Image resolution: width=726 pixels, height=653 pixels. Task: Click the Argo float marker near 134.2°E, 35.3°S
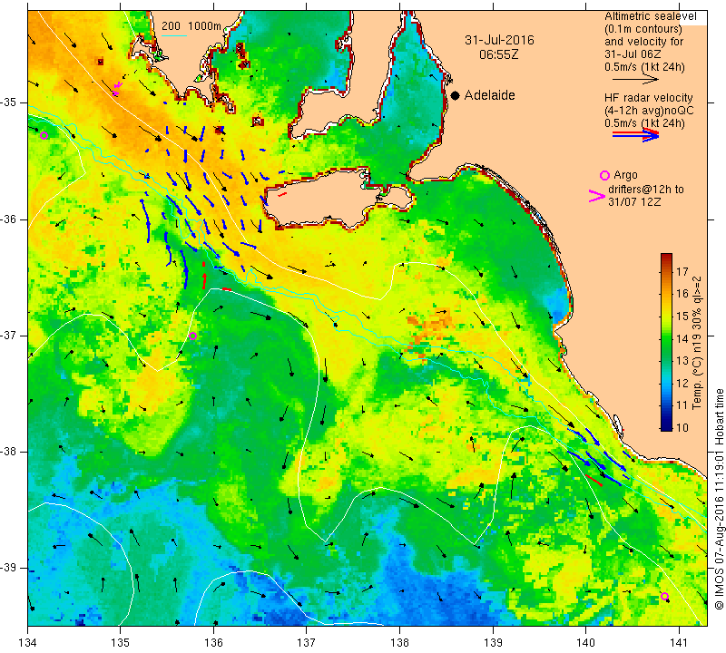click(44, 136)
